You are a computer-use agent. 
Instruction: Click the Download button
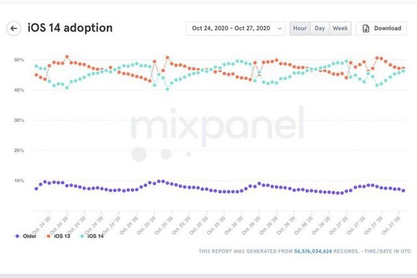pos(381,28)
